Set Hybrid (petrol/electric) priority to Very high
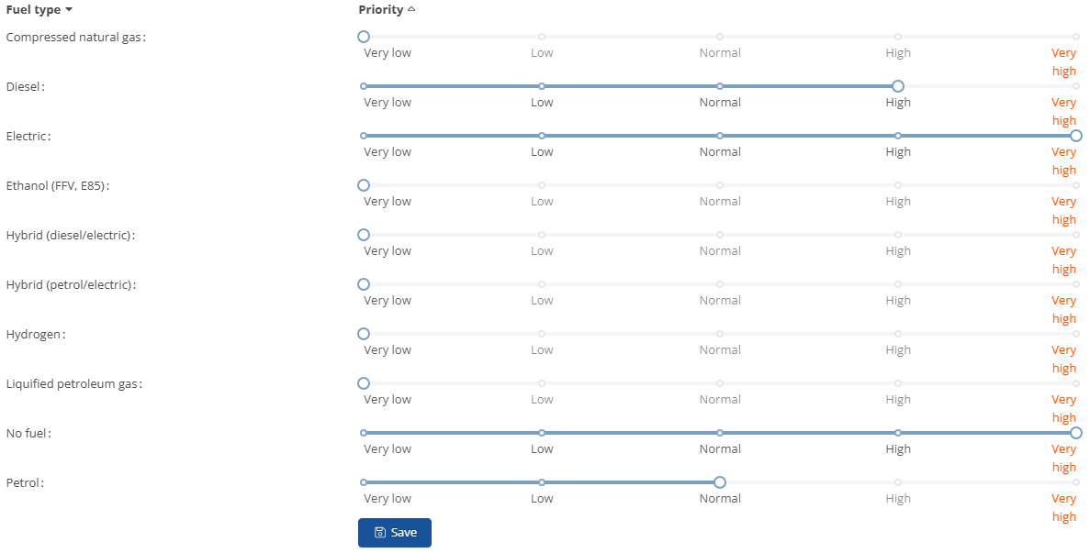 pos(1076,284)
